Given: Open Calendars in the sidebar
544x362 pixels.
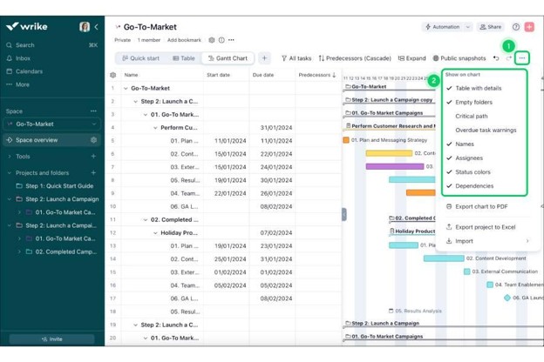Looking at the screenshot, I should pos(29,71).
